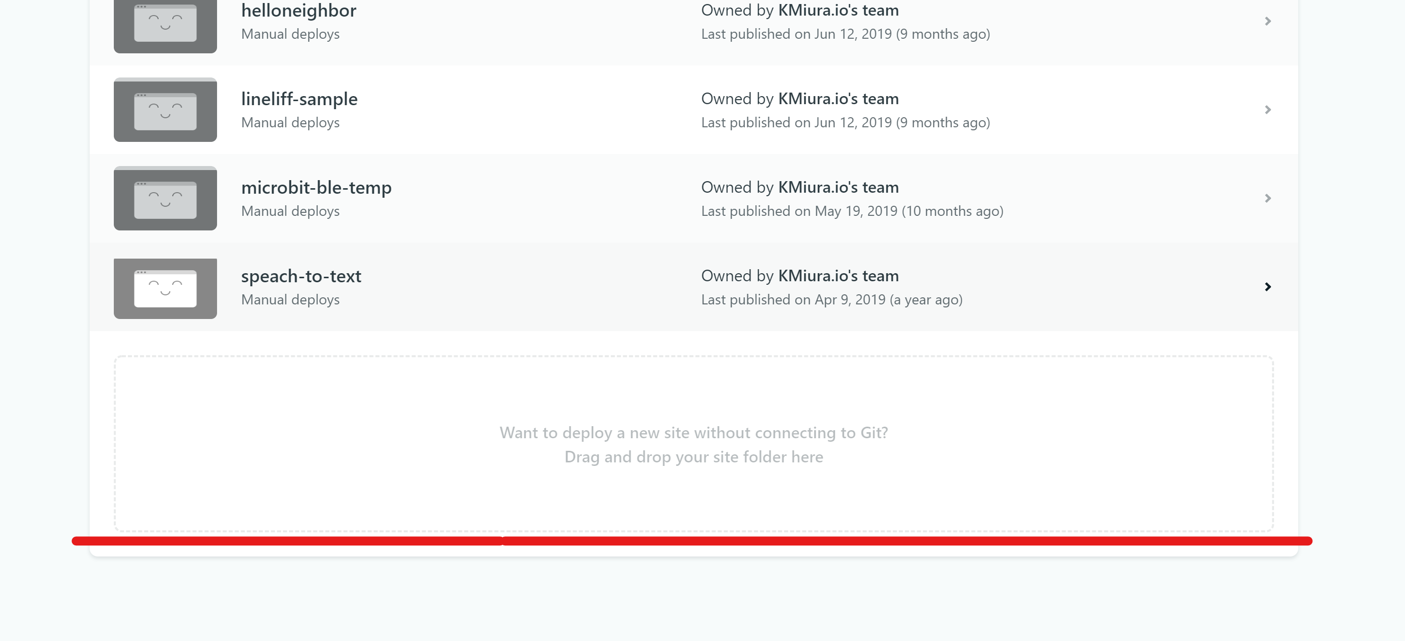Viewport: 1405px width, 641px height.
Task: Open speach-to-text via its right chevron
Action: [1268, 287]
